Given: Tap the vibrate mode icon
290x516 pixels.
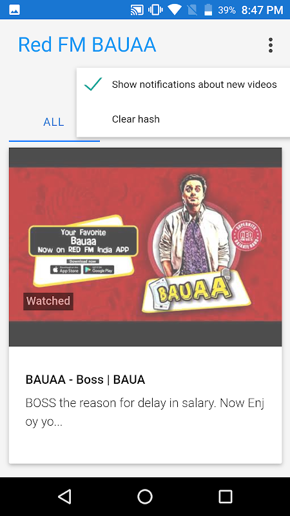Looking at the screenshot, I should pyautogui.click(x=155, y=10).
